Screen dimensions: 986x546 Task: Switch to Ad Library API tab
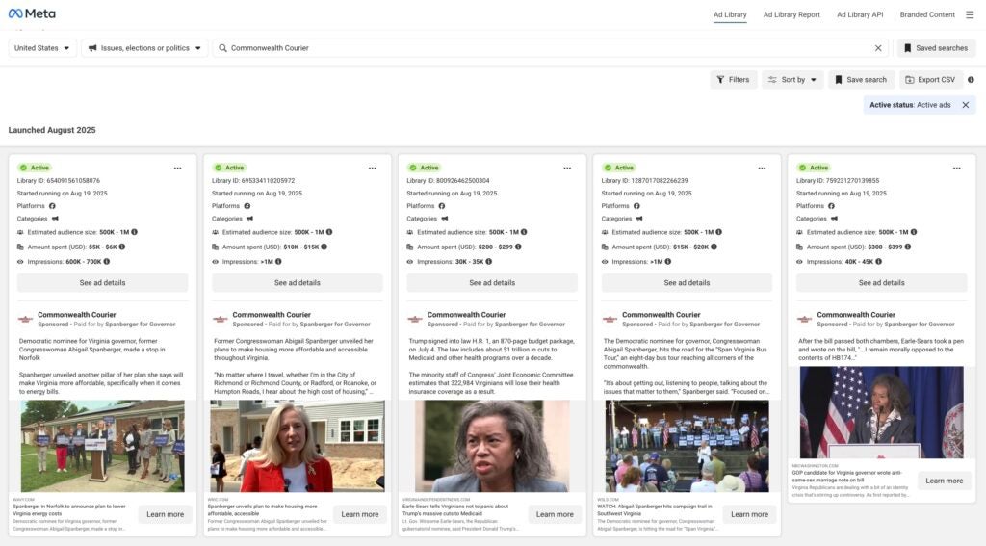tap(859, 14)
